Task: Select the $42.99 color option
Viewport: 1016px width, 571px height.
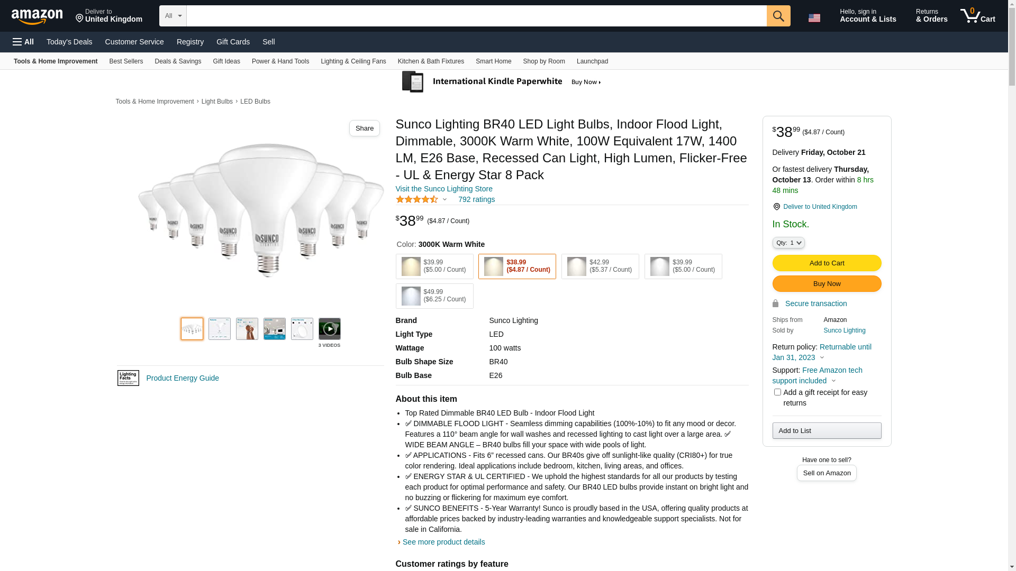Action: [600, 266]
